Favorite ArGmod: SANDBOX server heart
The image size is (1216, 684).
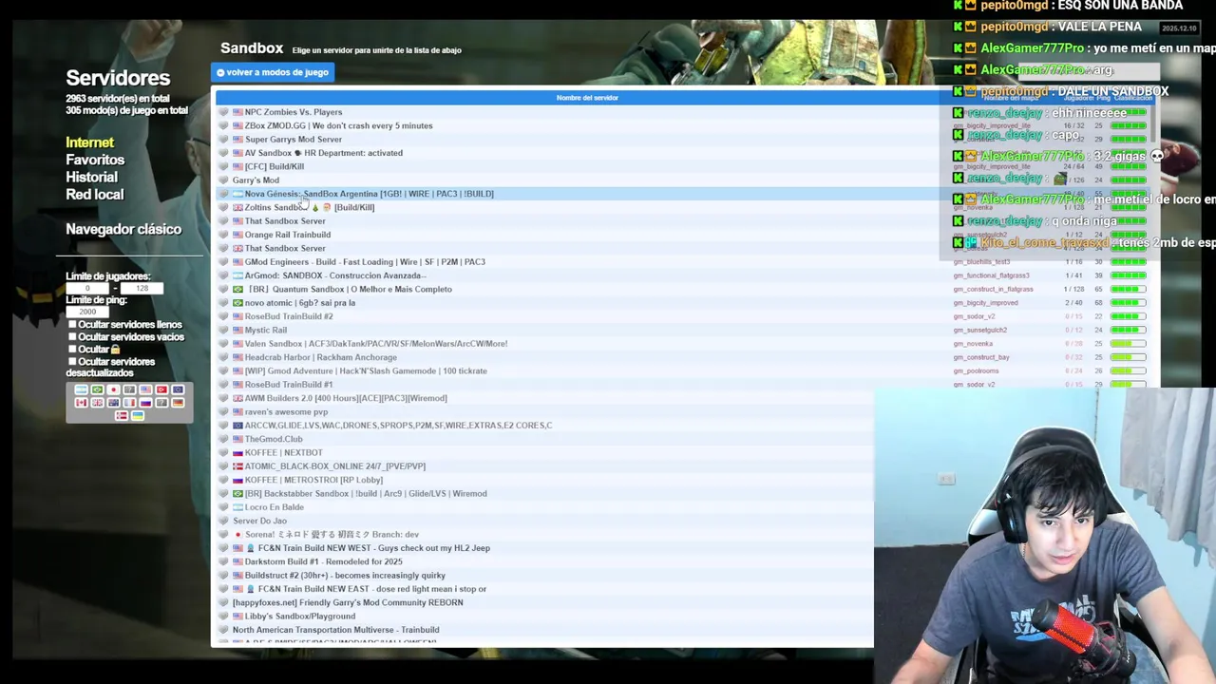pos(224,275)
